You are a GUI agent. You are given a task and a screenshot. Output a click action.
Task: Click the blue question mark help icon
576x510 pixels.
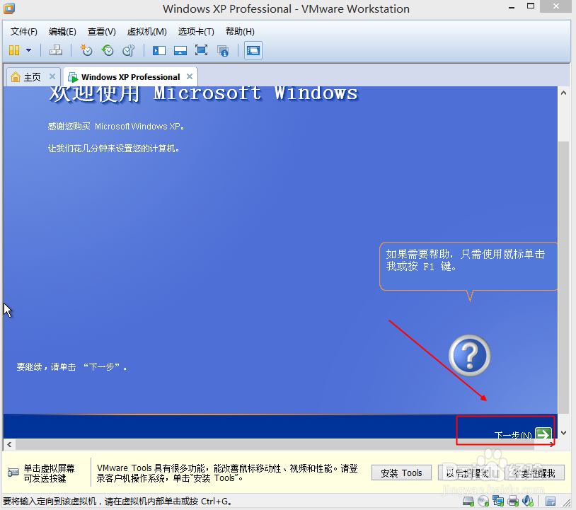(469, 355)
